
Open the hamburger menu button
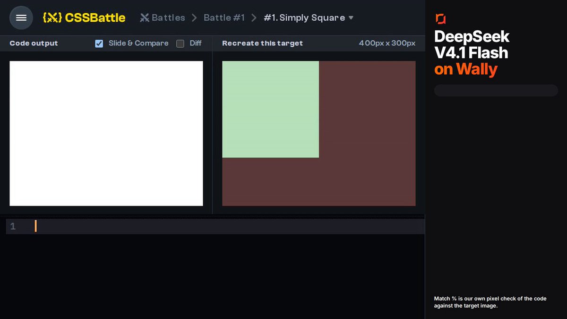click(21, 18)
